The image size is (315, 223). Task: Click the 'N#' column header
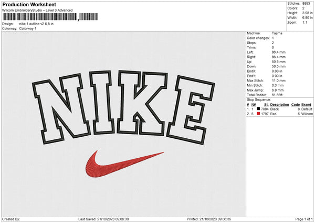tap(254, 105)
